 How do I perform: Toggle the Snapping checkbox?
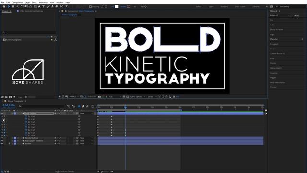(90, 6)
